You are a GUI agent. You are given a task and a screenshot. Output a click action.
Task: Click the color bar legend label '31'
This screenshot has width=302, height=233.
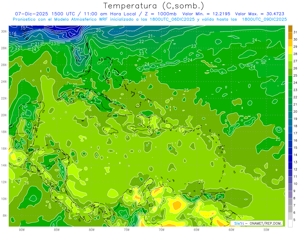coord(295,32)
